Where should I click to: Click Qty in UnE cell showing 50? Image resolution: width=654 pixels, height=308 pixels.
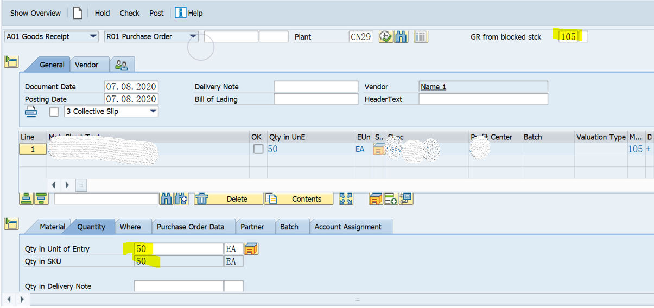[310, 149]
